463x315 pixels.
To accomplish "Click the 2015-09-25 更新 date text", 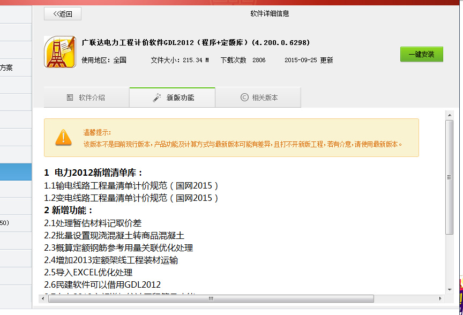I will 309,60.
